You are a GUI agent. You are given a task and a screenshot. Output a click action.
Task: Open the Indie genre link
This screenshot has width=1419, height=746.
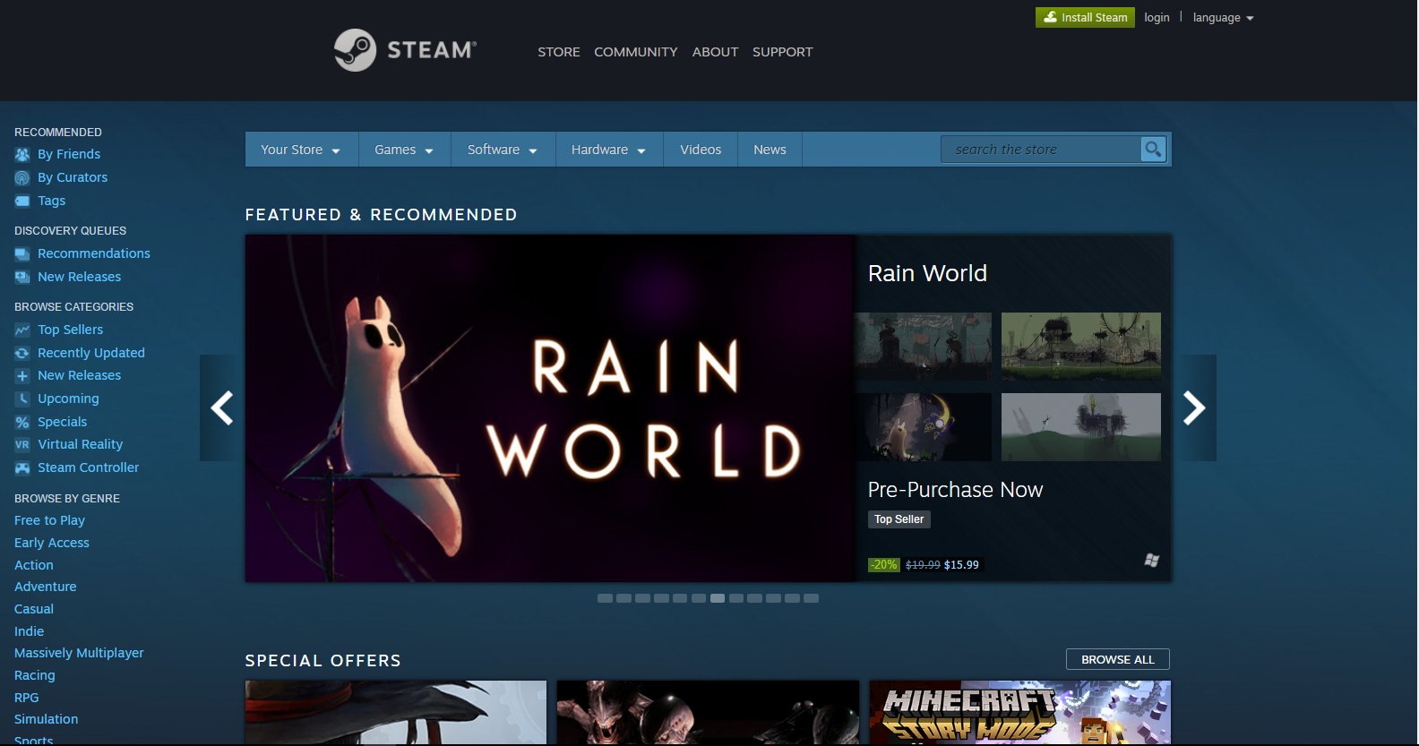click(29, 631)
